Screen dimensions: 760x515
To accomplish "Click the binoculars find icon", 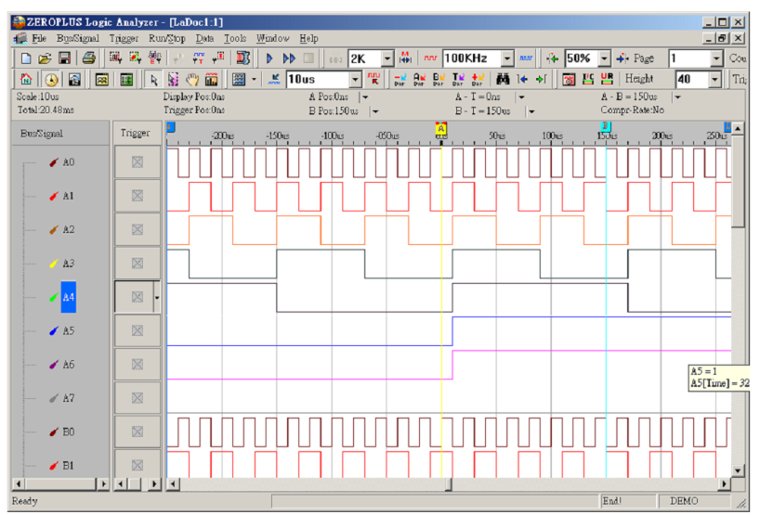I will pos(504,79).
